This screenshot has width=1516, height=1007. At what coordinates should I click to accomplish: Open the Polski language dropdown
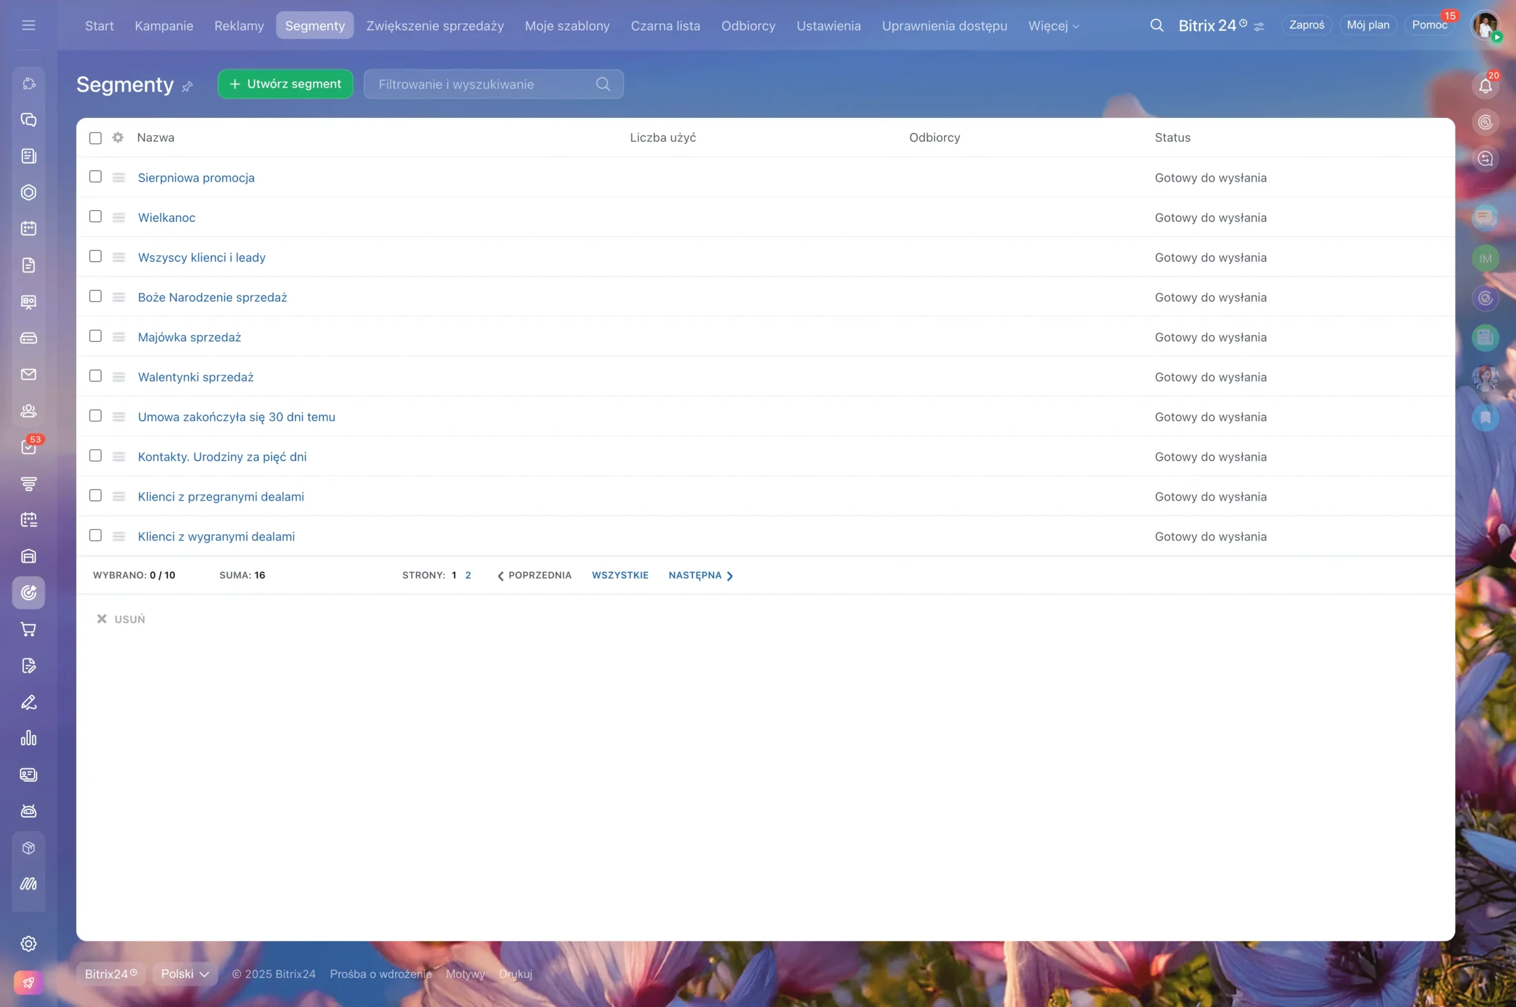coord(185,974)
